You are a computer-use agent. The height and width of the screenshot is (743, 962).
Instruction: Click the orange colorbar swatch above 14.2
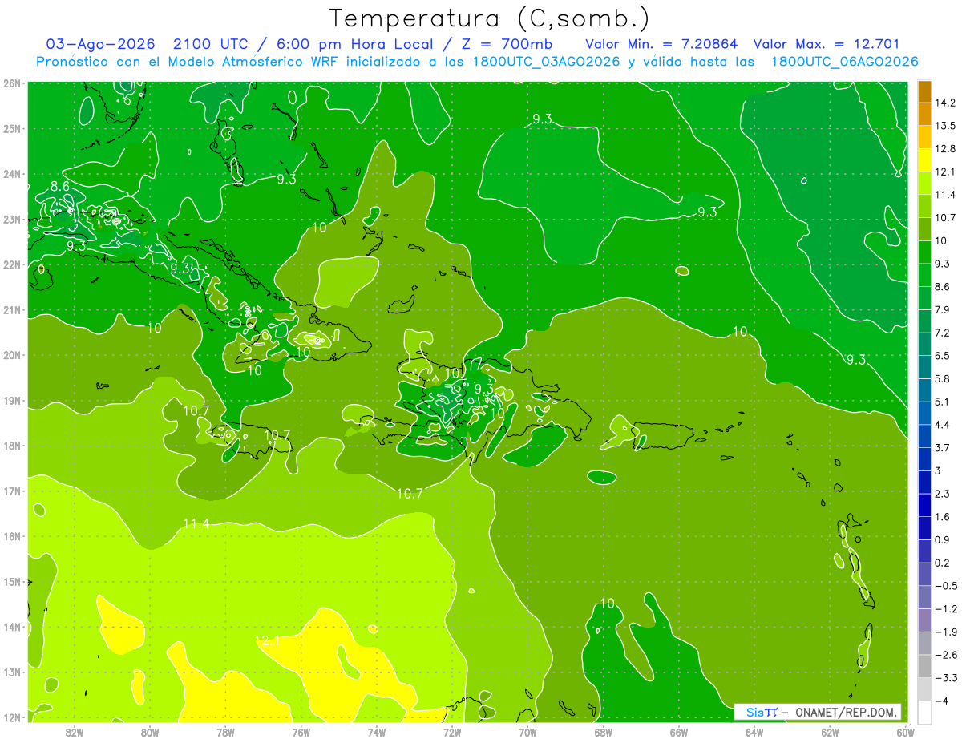click(924, 92)
